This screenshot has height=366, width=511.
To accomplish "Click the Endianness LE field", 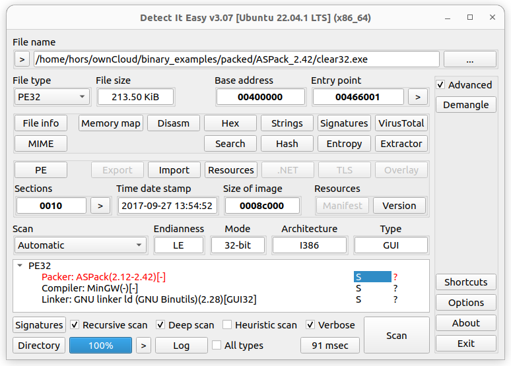I will point(179,245).
